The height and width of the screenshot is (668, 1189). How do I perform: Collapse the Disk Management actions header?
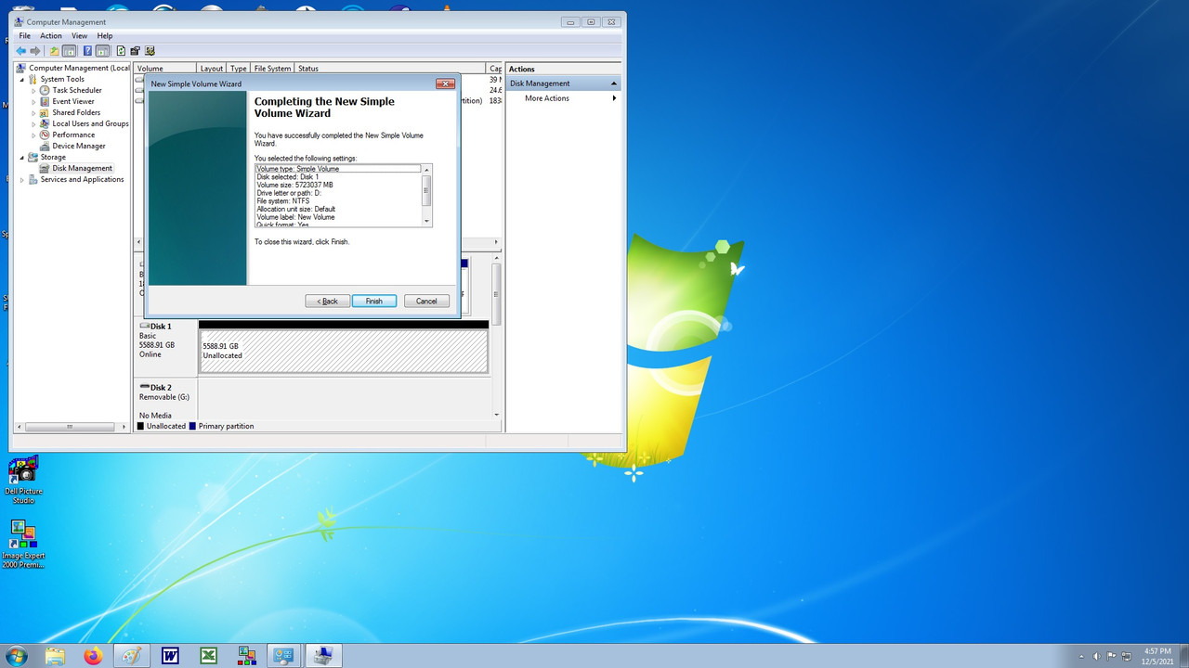pos(614,83)
